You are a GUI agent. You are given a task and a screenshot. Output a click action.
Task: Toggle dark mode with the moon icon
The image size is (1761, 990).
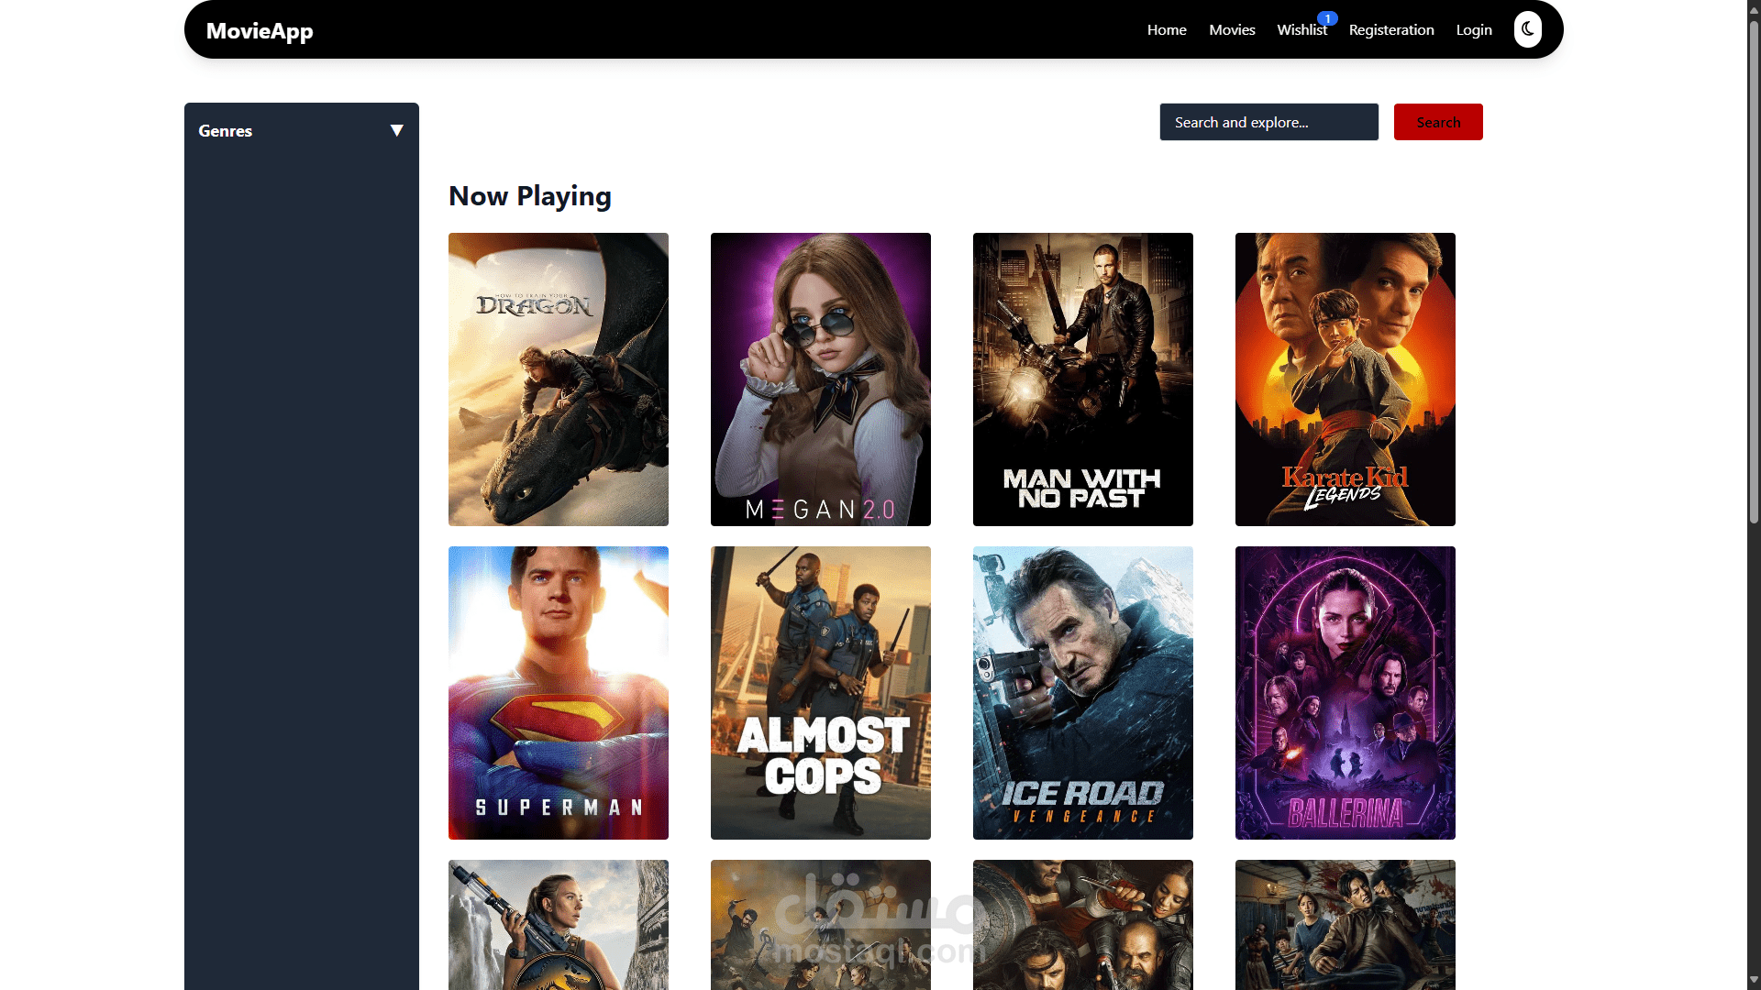point(1527,29)
